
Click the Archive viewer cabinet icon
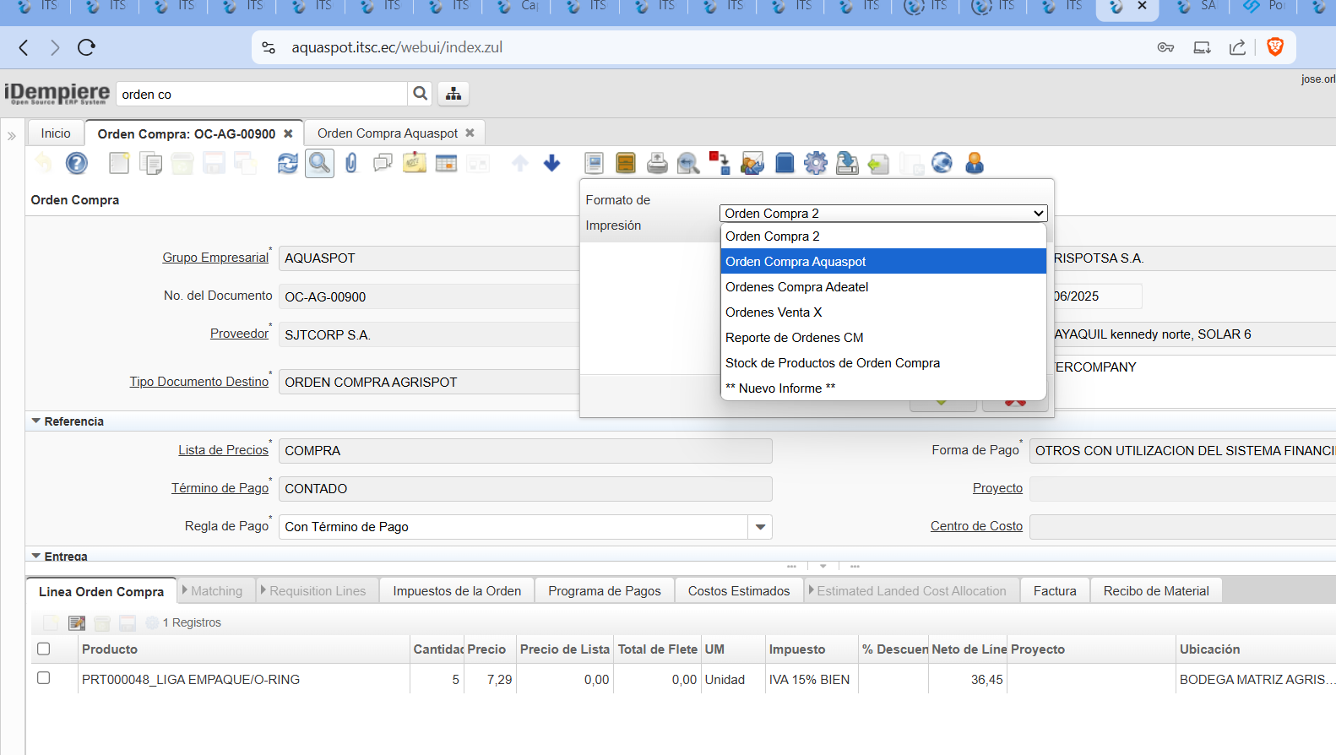pos(626,163)
